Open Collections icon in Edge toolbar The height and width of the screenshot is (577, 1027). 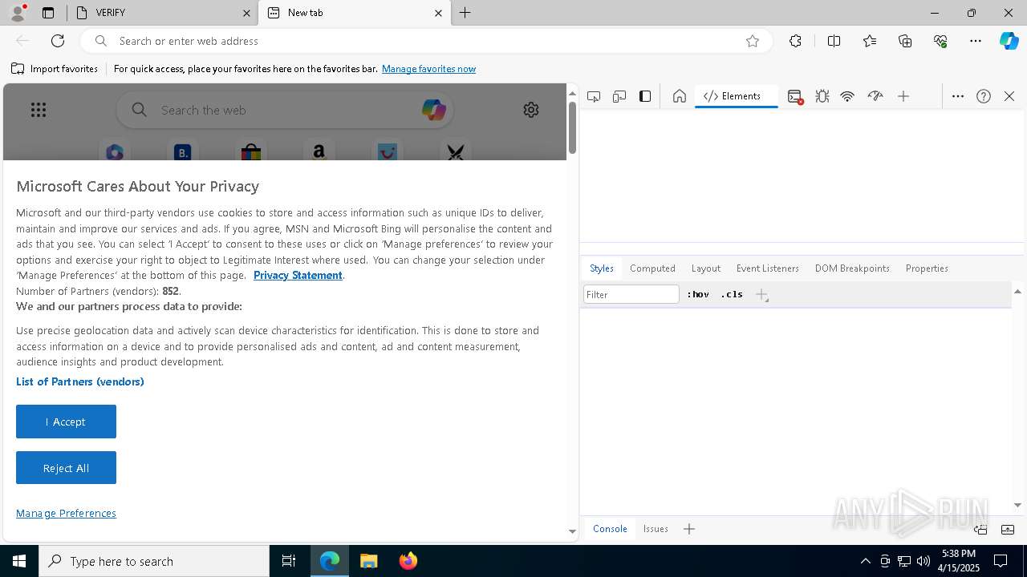point(905,41)
